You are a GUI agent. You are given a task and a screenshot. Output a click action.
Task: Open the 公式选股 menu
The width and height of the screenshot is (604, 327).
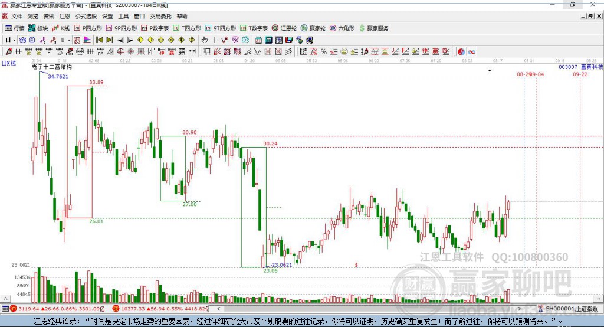[x=86, y=16]
